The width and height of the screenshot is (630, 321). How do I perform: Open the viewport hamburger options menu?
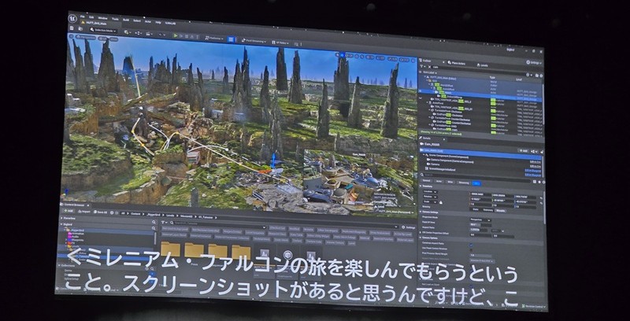(70, 35)
